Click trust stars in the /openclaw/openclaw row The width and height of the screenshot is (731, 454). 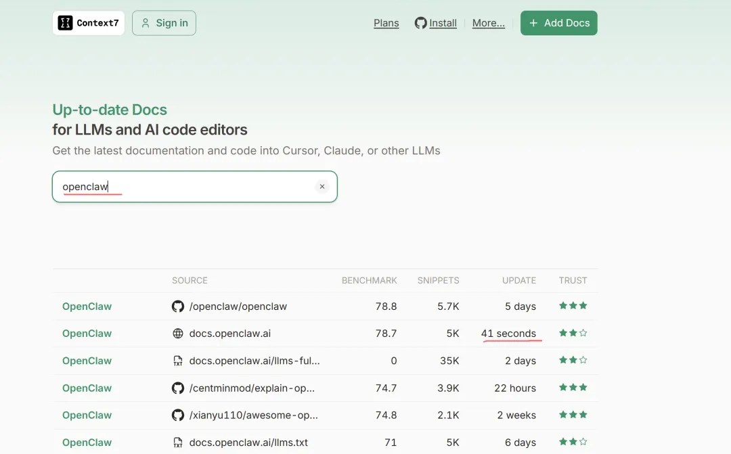(x=573, y=306)
